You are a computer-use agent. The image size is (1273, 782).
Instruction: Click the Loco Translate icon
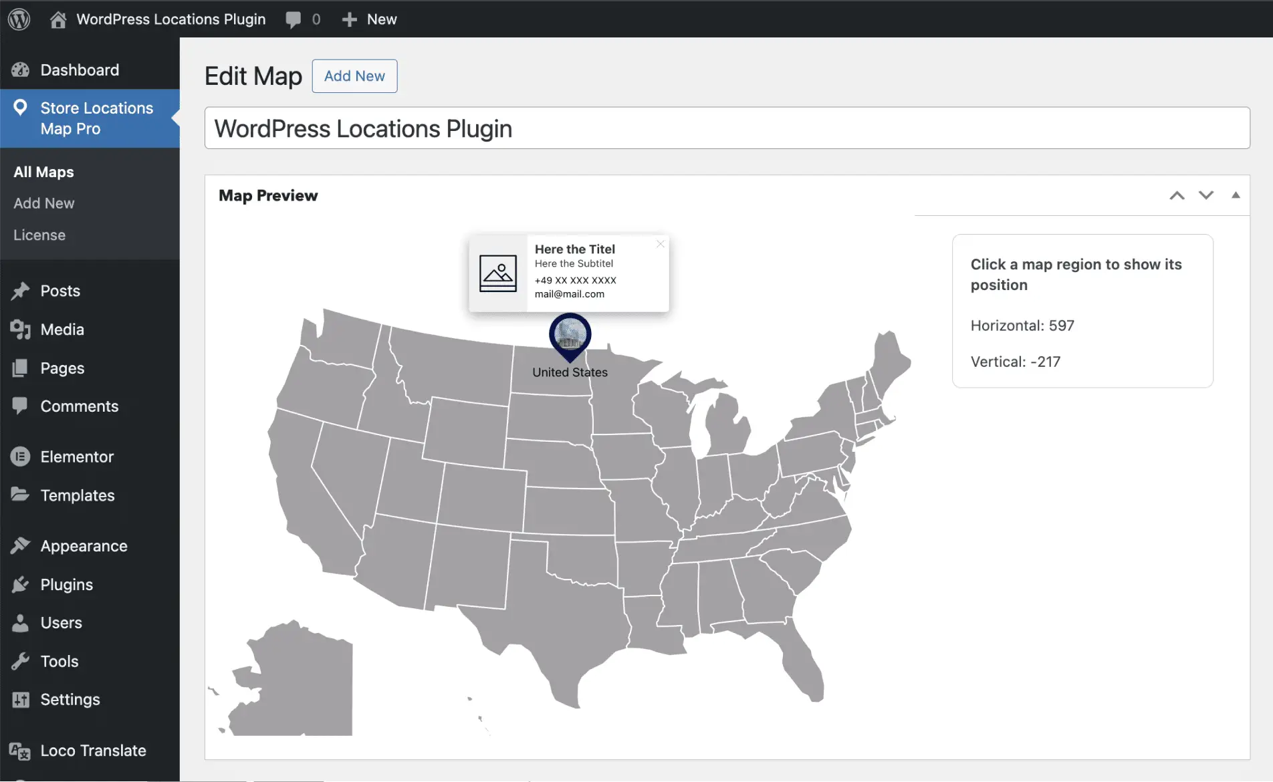(x=21, y=751)
